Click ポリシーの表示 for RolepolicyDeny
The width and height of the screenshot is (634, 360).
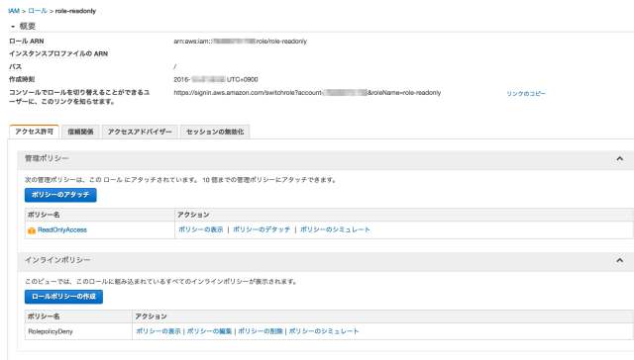point(158,331)
